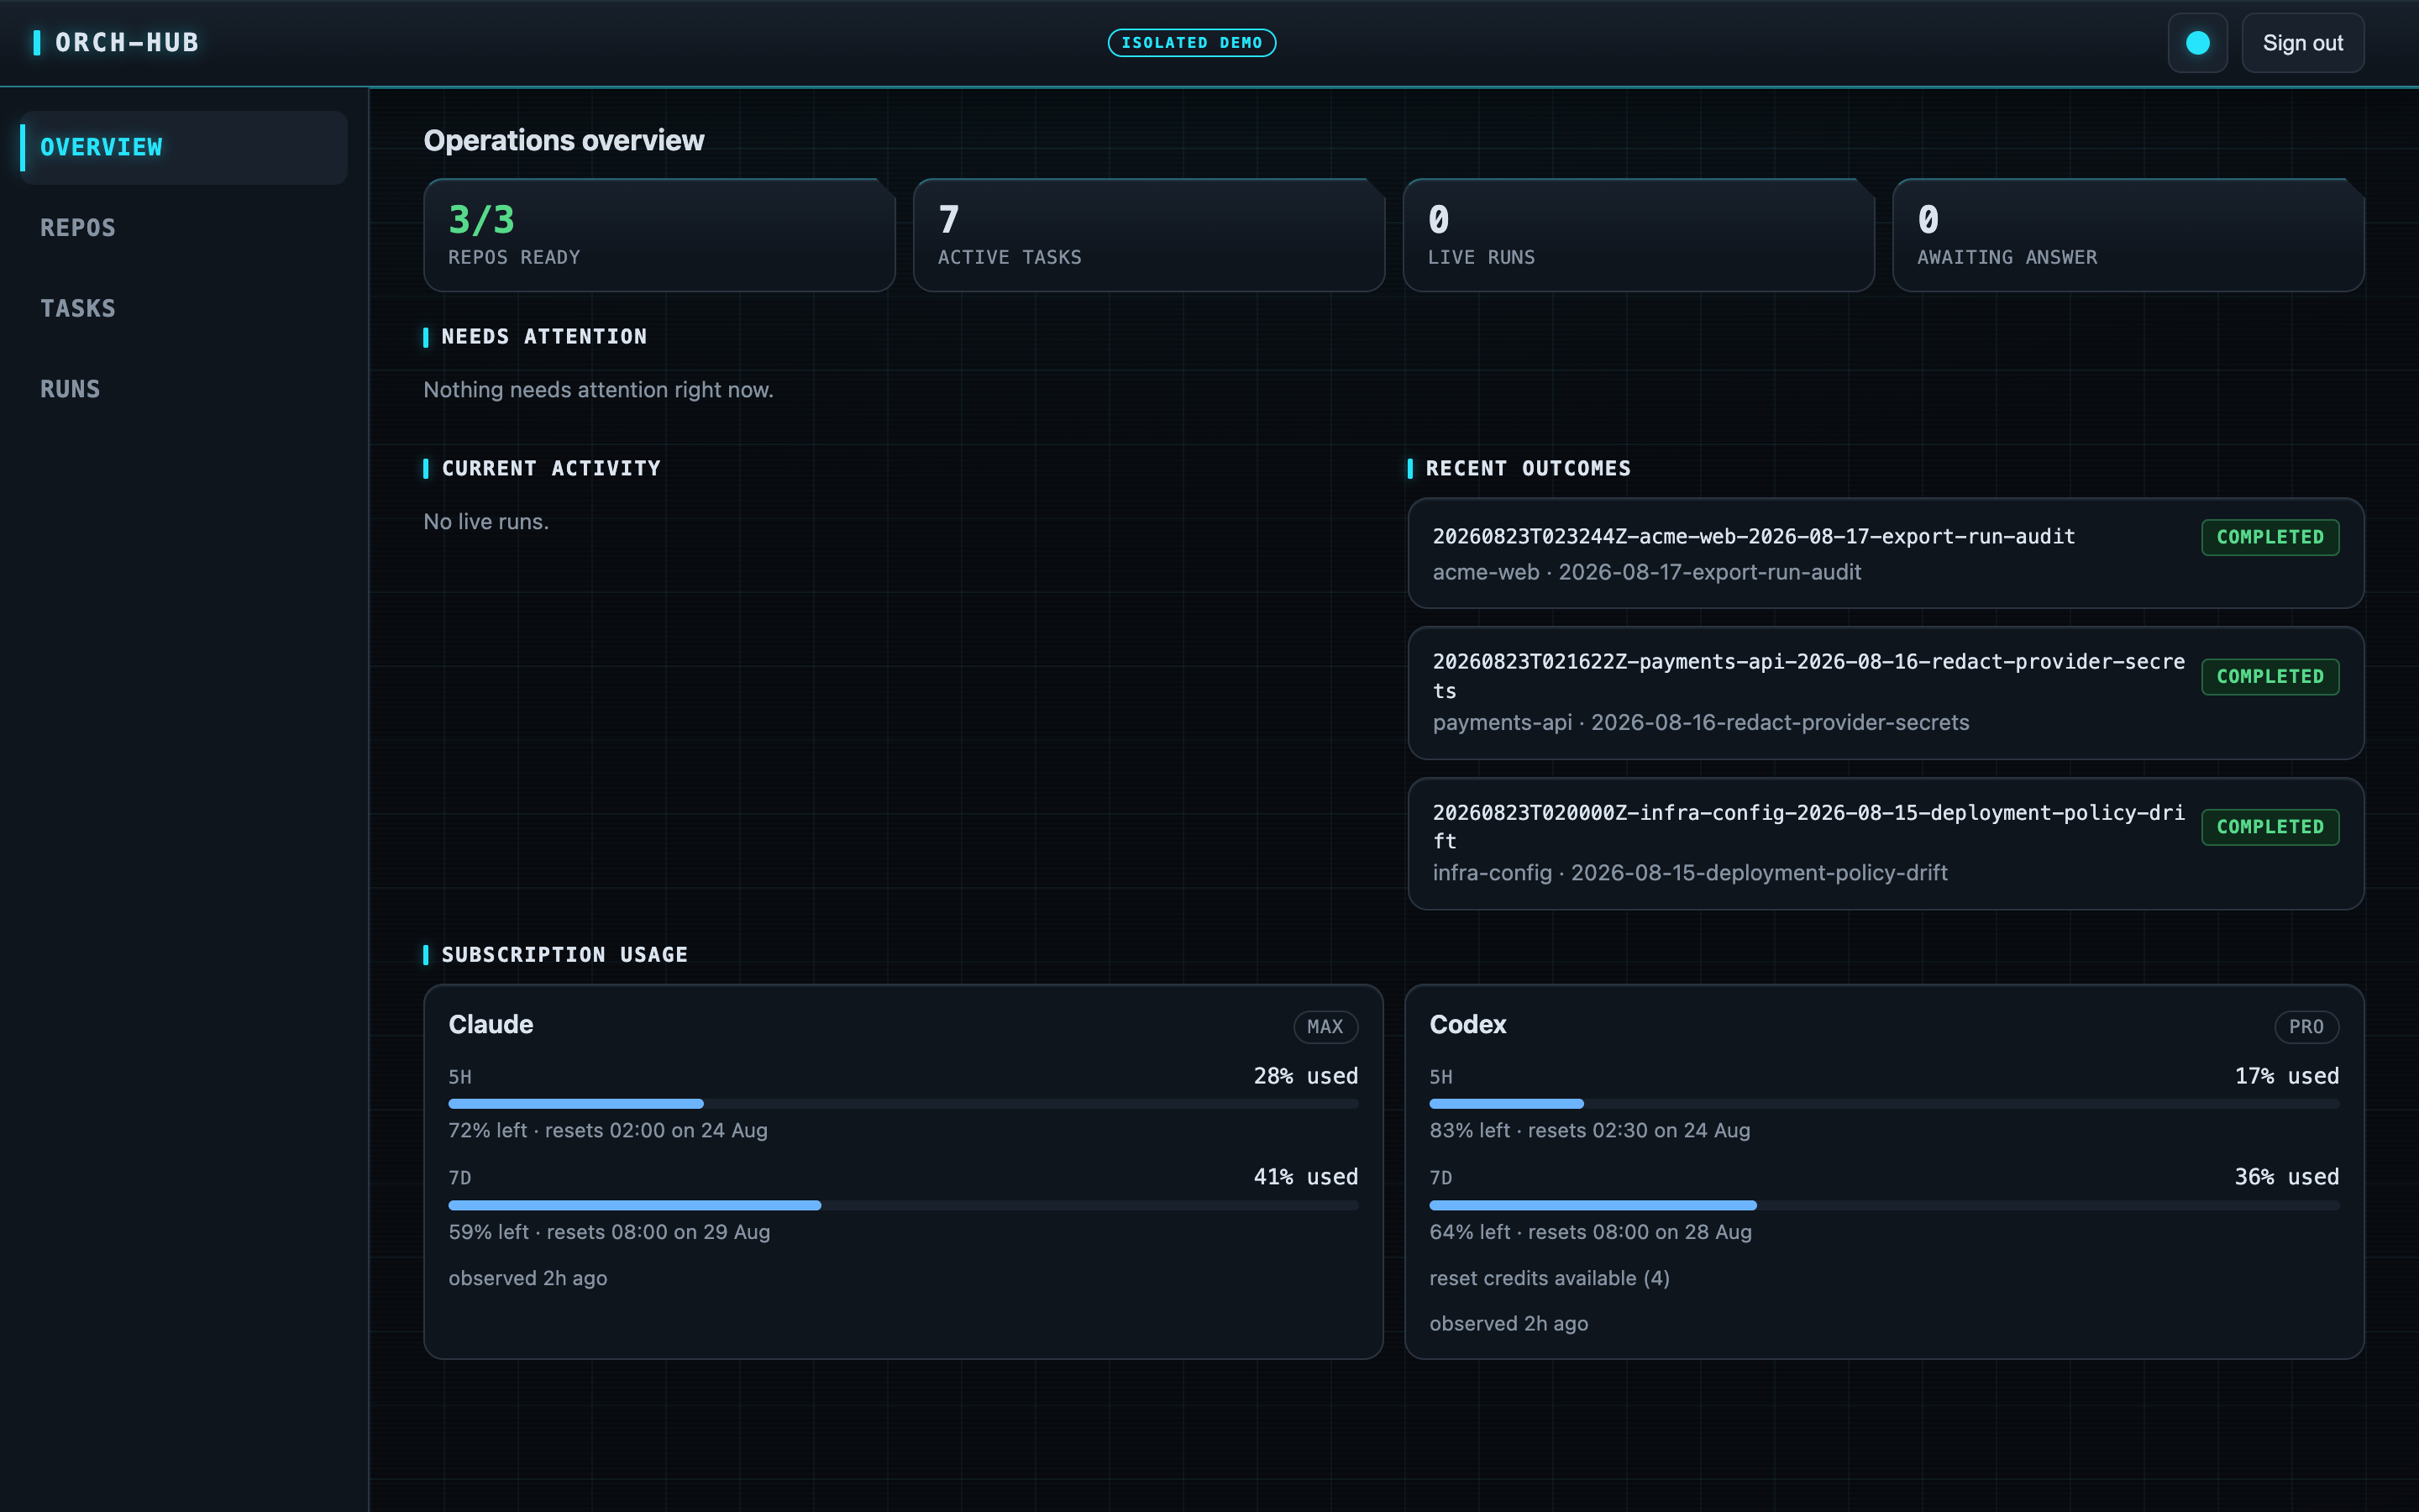Click the '41% used' value
Screen dimensions: 2419x1512
[1305, 1177]
